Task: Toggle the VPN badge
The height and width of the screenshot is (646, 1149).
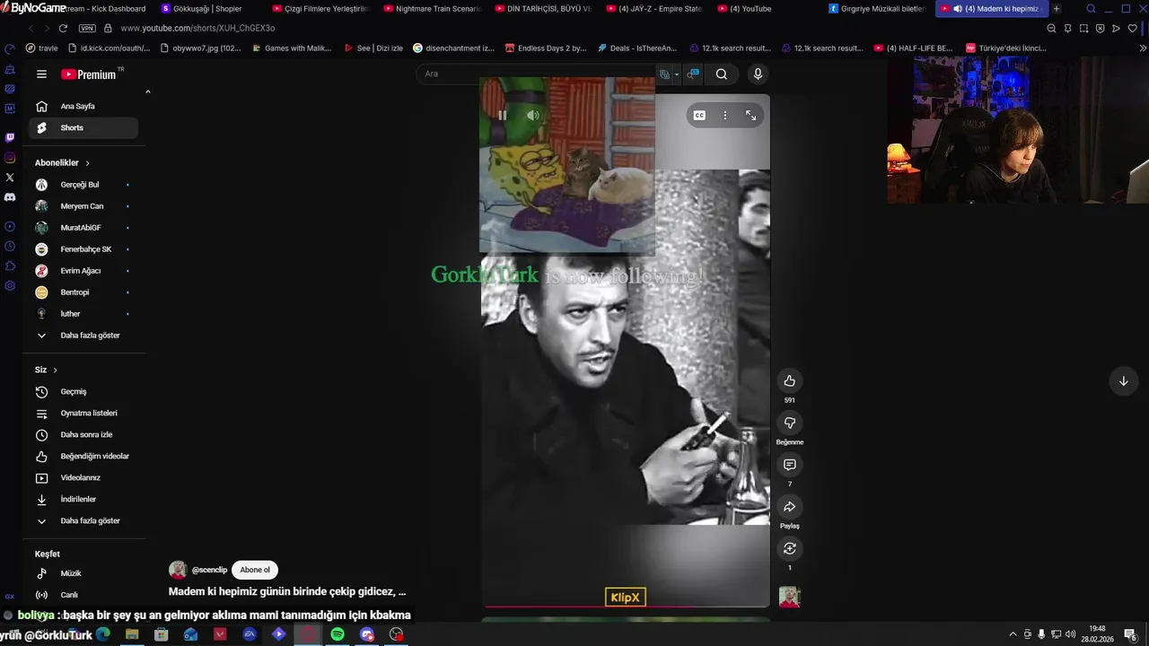Action: click(87, 28)
